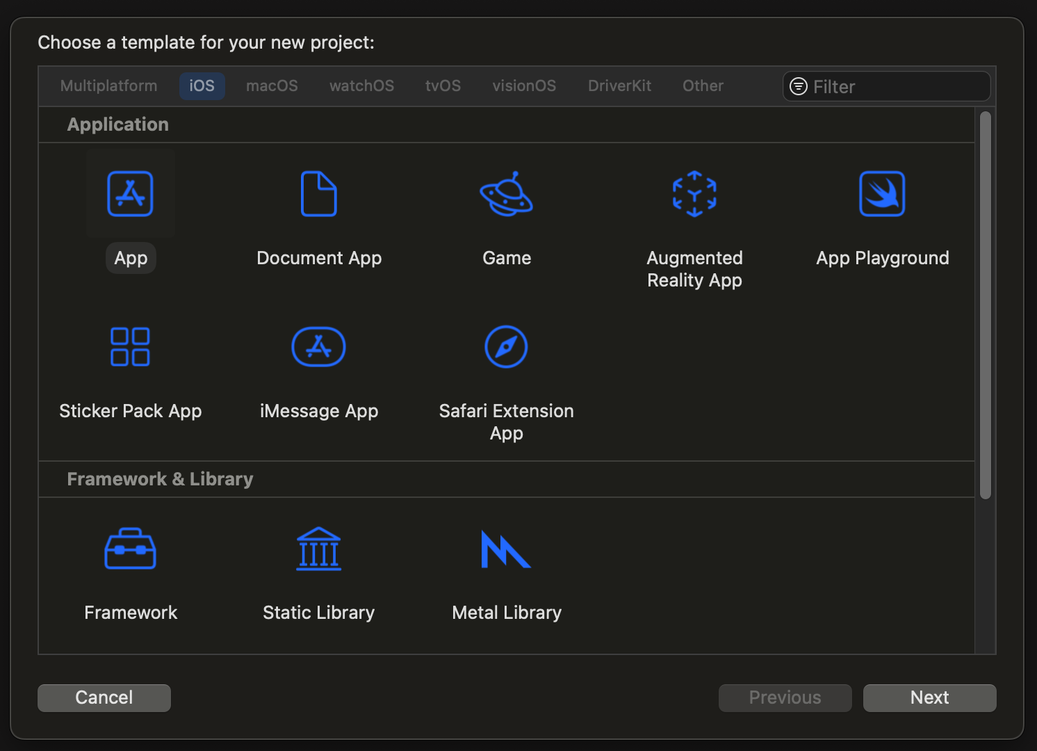Open the watchOS tab
The image size is (1037, 751).
[362, 86]
